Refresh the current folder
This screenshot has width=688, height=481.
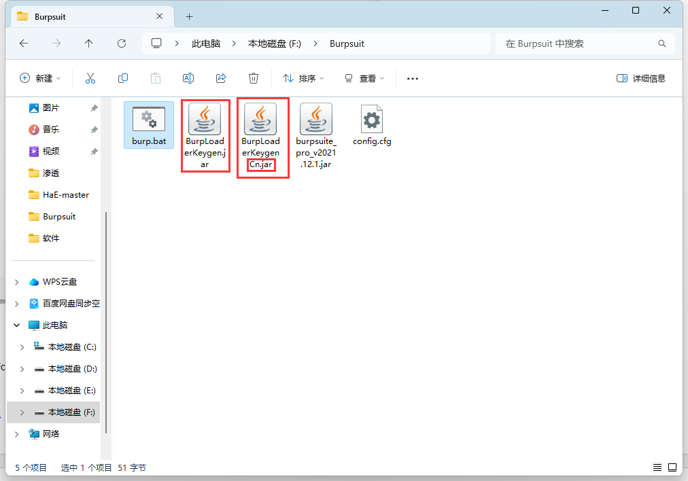click(x=122, y=43)
